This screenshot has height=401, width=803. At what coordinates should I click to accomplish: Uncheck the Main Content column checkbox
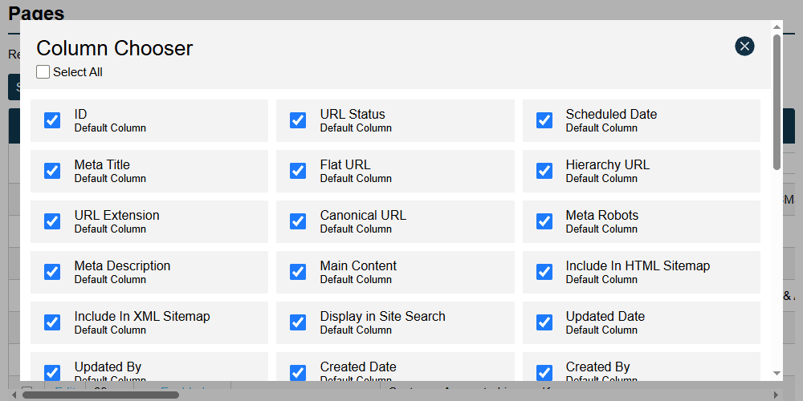298,272
